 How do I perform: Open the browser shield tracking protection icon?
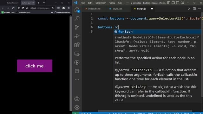pos(19,8)
